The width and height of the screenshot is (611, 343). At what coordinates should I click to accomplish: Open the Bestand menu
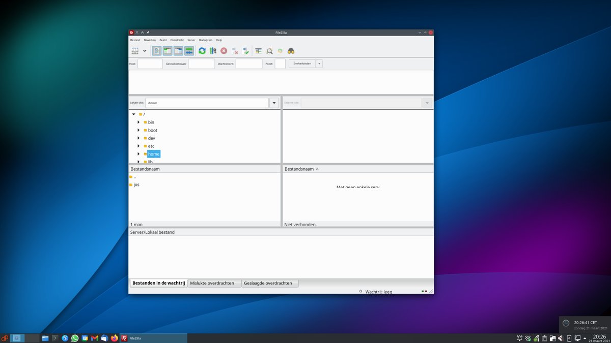pyautogui.click(x=135, y=40)
